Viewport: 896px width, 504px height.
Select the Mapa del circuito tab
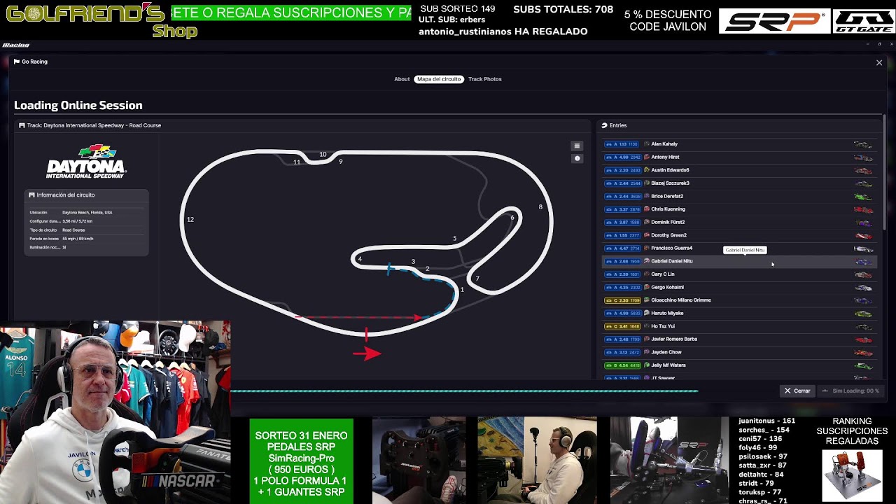(x=439, y=79)
